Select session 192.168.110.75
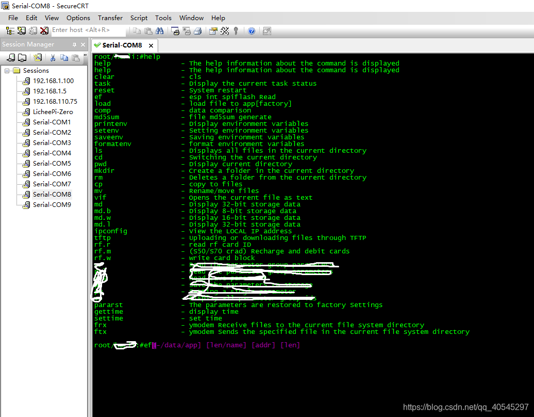 pos(55,101)
